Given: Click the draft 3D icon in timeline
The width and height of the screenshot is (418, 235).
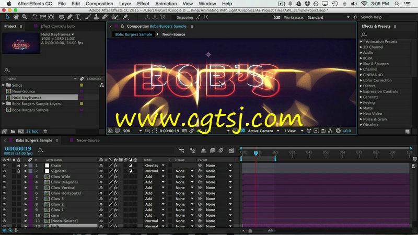Looking at the screenshot, I should (x=192, y=150).
